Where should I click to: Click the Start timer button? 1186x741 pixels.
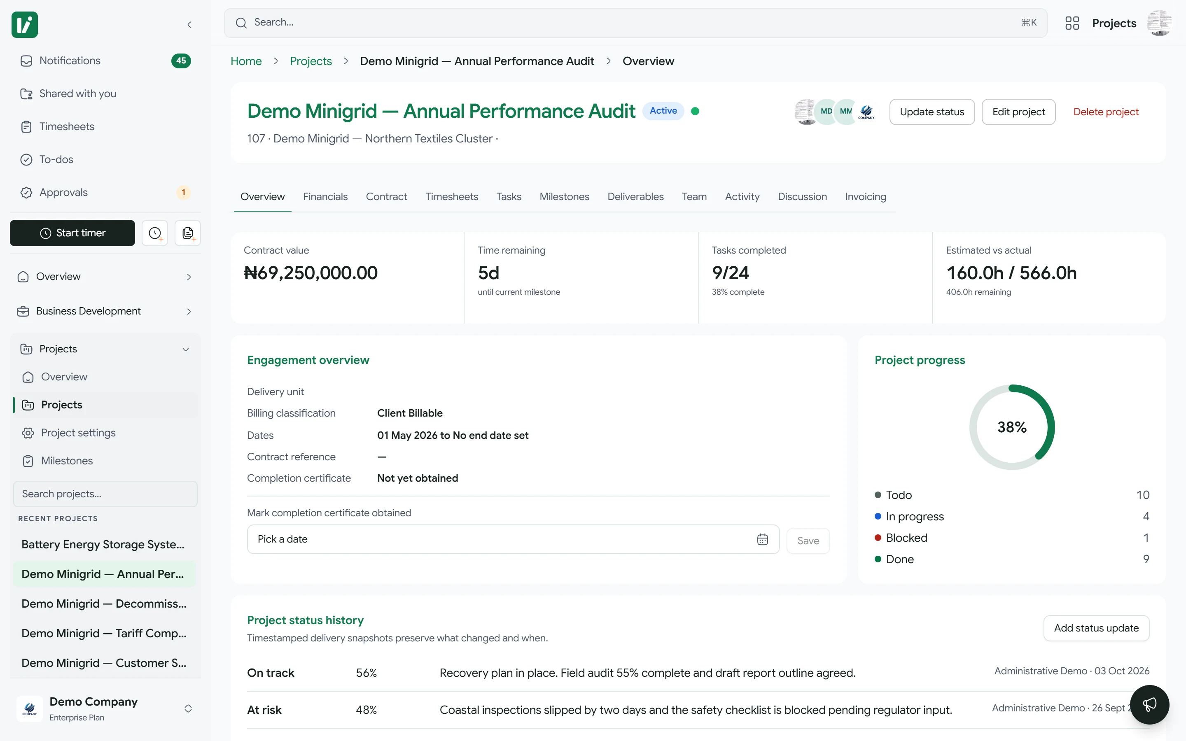coord(72,233)
